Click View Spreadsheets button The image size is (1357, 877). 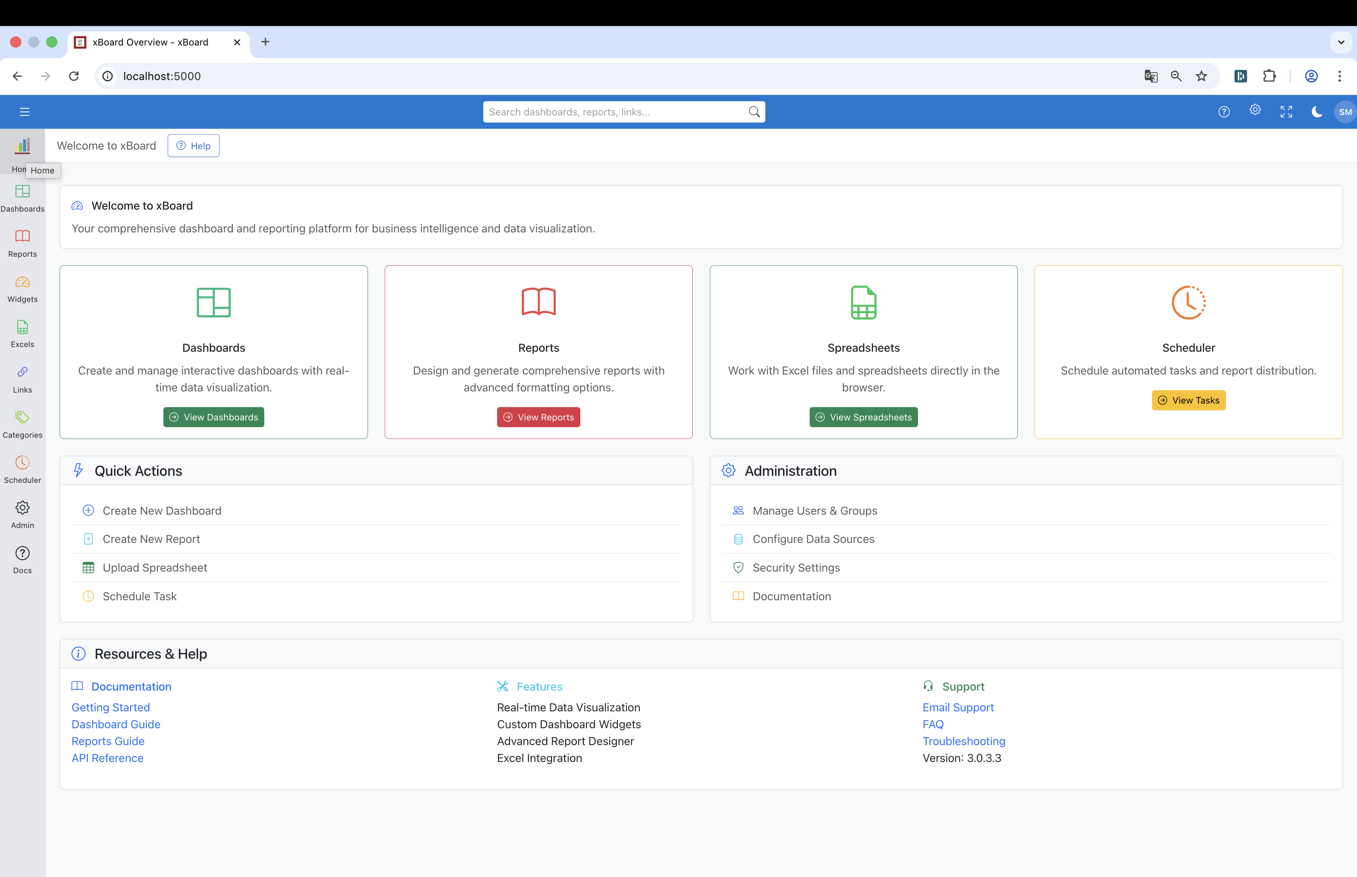point(863,417)
